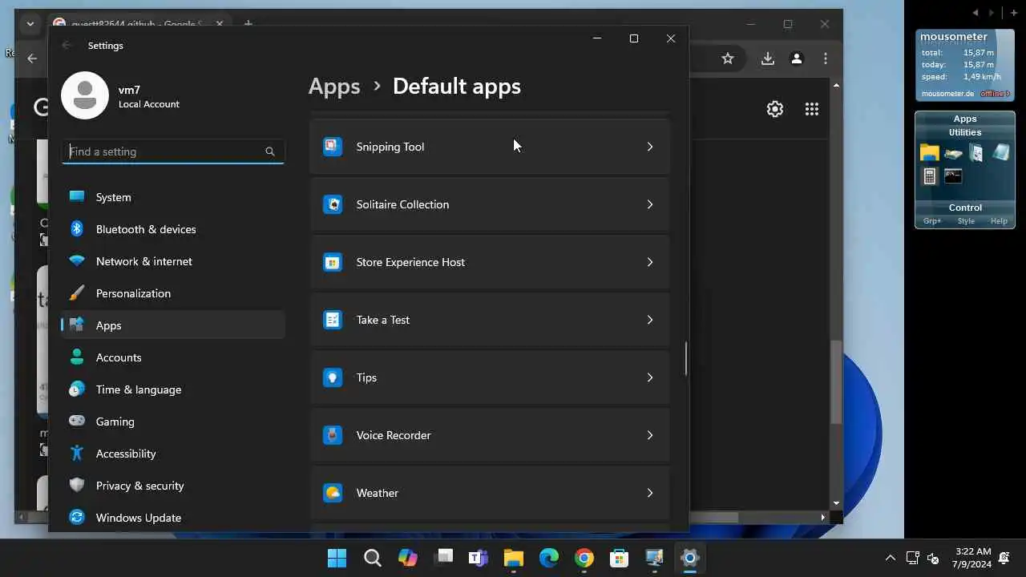Screen dimensions: 1026x577
Task: Click the Voice Recorder app icon
Action: tap(333, 435)
